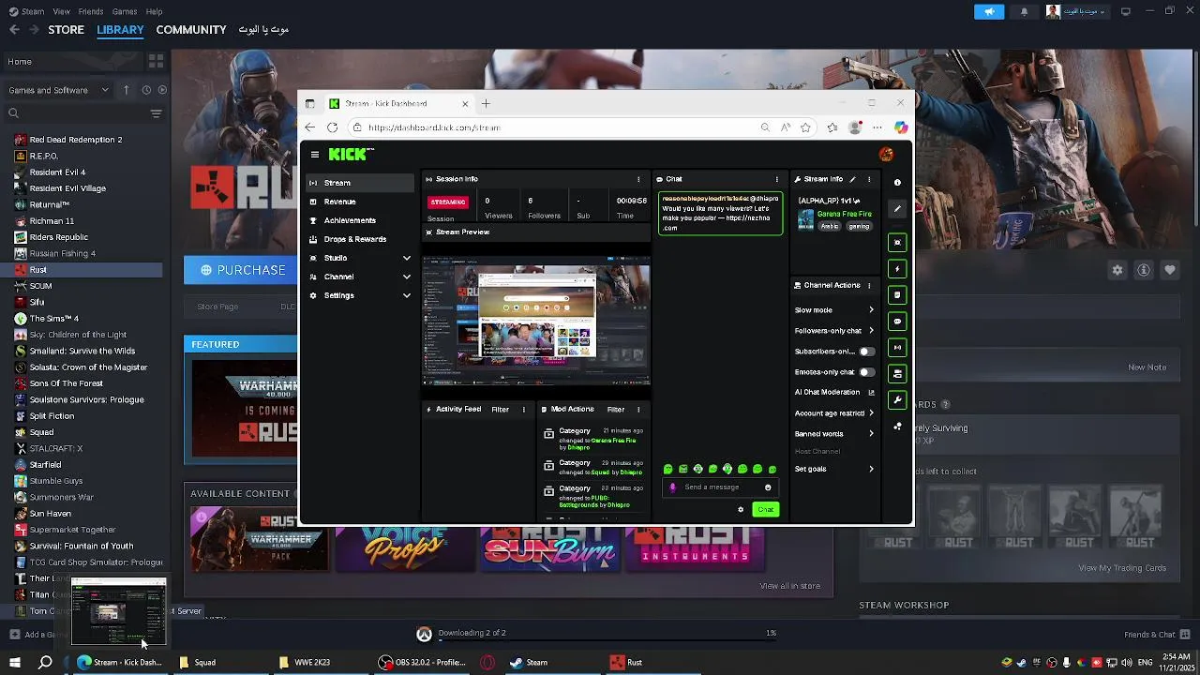This screenshot has width=1200, height=675.
Task: Open Mod Actions Filter
Action: 615,410
